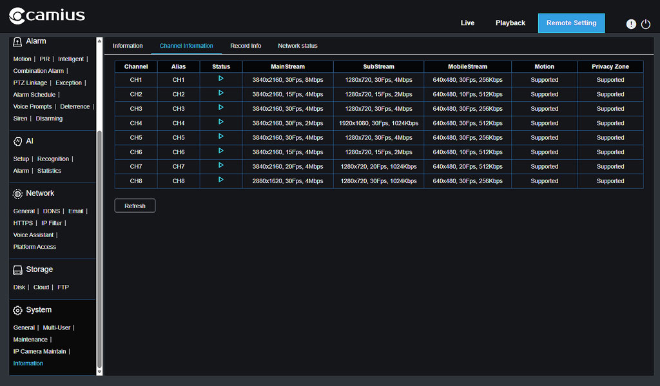Open the system information exclamation icon
The width and height of the screenshot is (660, 386).
pyautogui.click(x=631, y=24)
